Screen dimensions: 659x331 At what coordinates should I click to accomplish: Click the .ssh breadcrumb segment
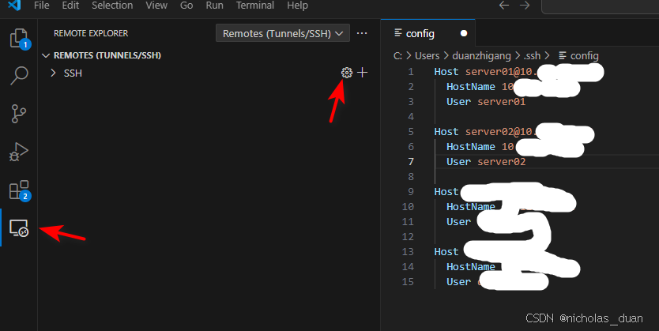pos(532,56)
